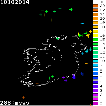Click the legend label 5
The height and width of the screenshot is (106, 106).
tap(101, 82)
